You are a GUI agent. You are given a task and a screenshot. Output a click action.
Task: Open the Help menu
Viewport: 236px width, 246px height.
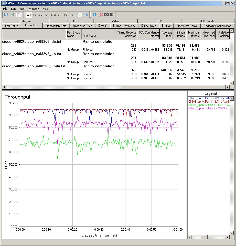point(45,9)
